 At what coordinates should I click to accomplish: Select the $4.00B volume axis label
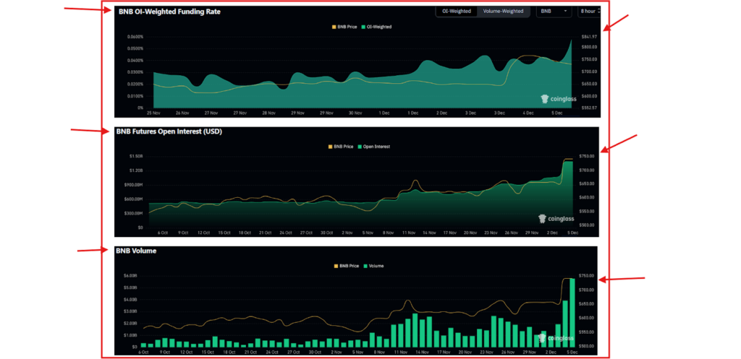[130, 300]
